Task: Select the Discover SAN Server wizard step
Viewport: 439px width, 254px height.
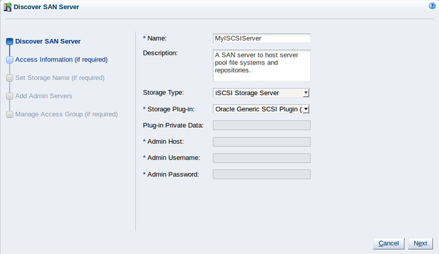Action: [48, 41]
